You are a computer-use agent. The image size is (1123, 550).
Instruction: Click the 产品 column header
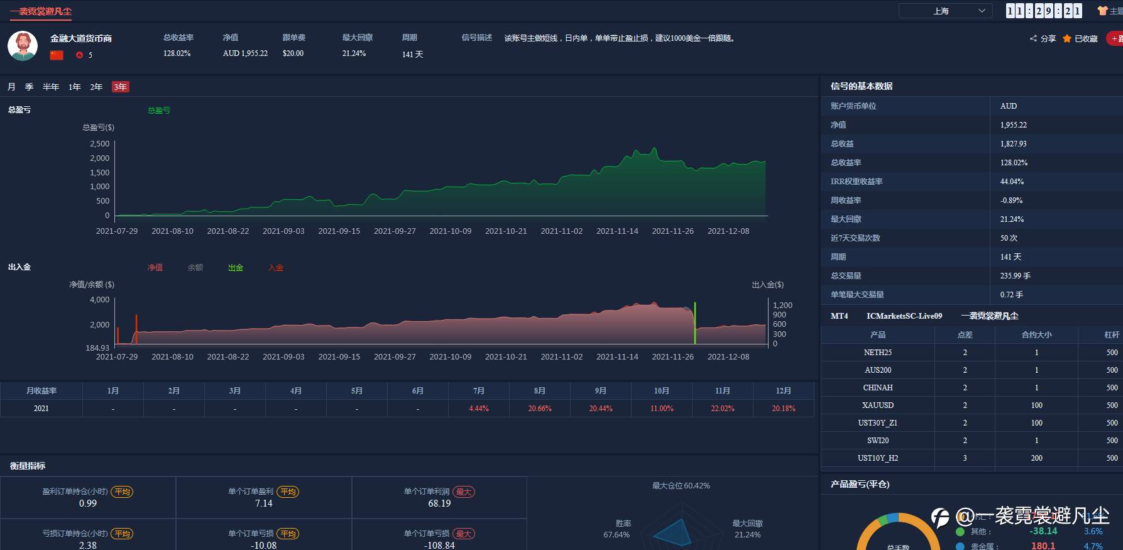[x=878, y=335]
